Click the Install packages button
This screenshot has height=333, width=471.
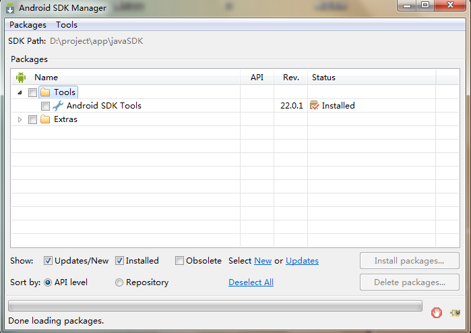coord(410,261)
